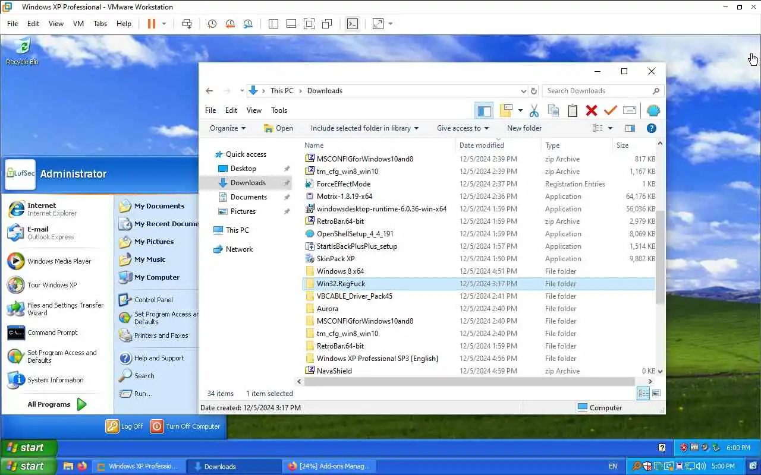Click the Back arrow in Explorer
The height and width of the screenshot is (475, 761).
209,91
